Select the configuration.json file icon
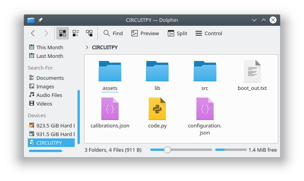Image resolution: width=304 pixels, height=181 pixels. 205,109
